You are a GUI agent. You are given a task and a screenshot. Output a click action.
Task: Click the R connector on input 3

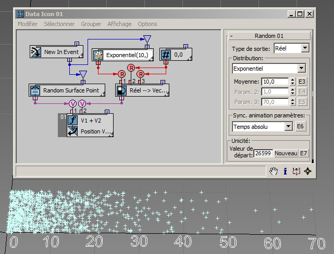141,74
